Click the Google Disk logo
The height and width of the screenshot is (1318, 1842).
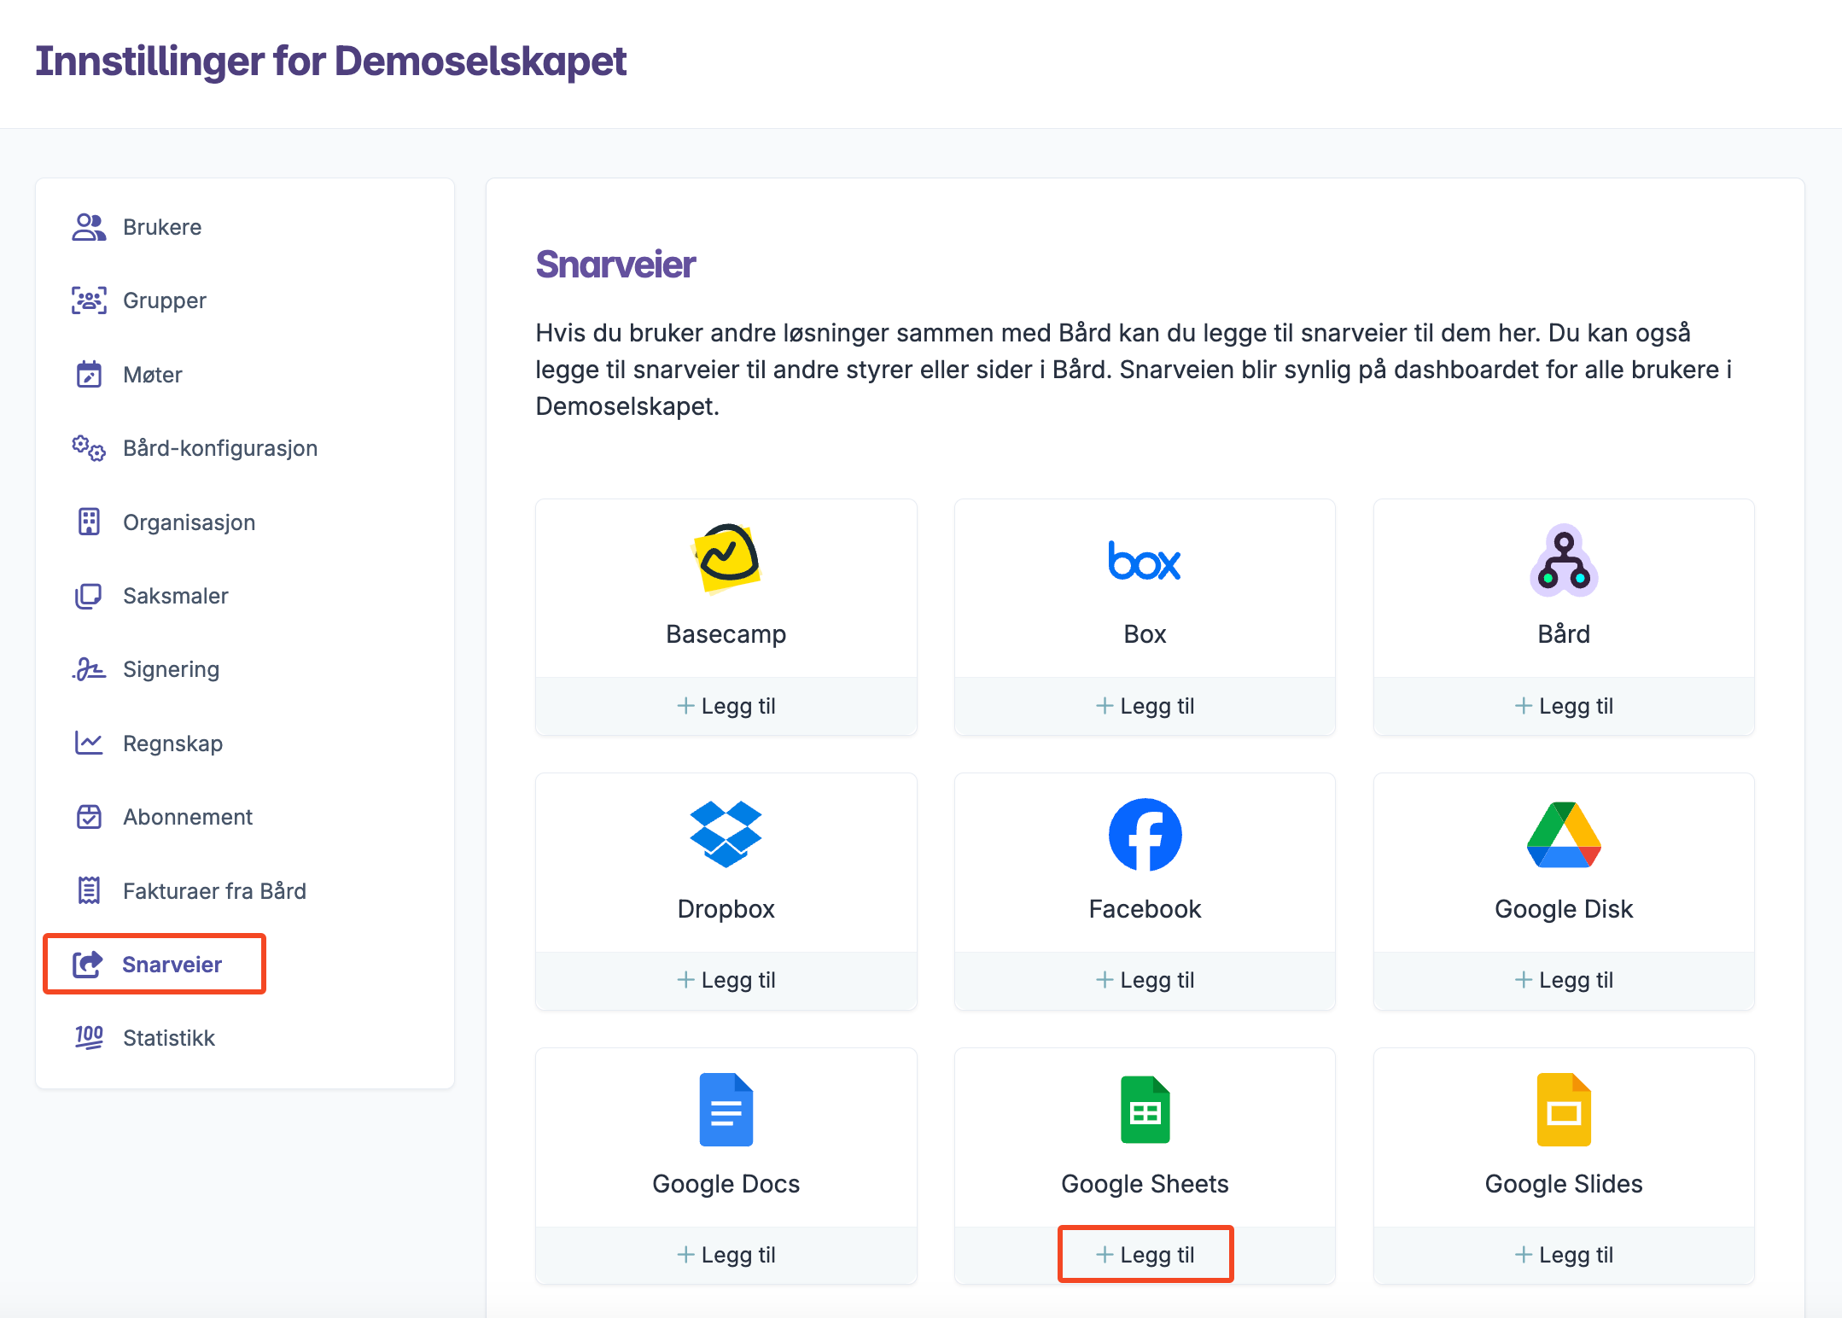pyautogui.click(x=1564, y=835)
